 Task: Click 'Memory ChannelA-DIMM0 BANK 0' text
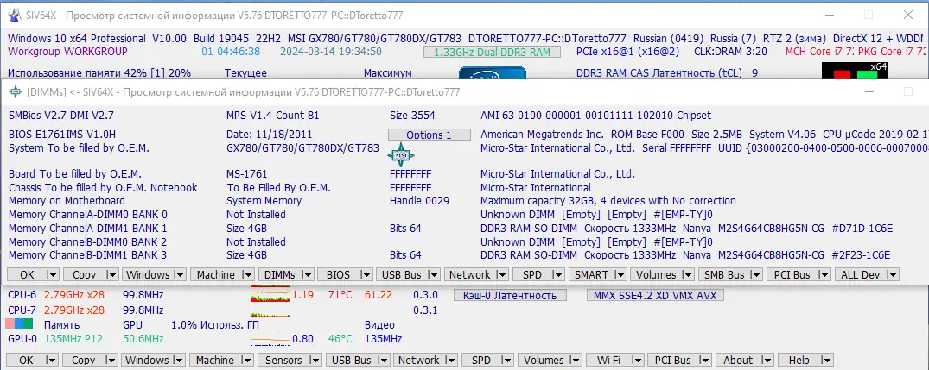[x=87, y=215]
